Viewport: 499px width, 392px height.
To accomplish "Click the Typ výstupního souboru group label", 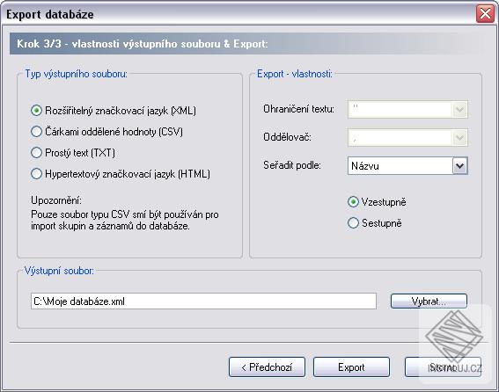I will pyautogui.click(x=76, y=74).
